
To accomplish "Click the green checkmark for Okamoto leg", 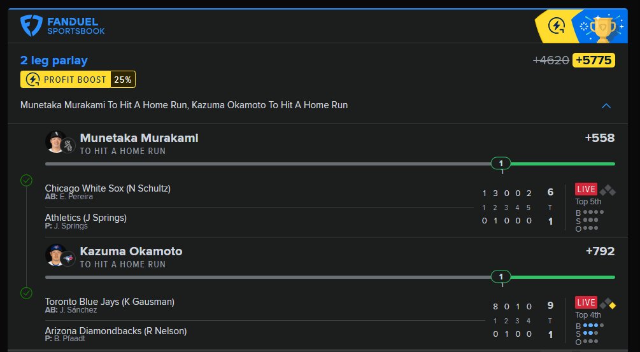I will (27, 293).
